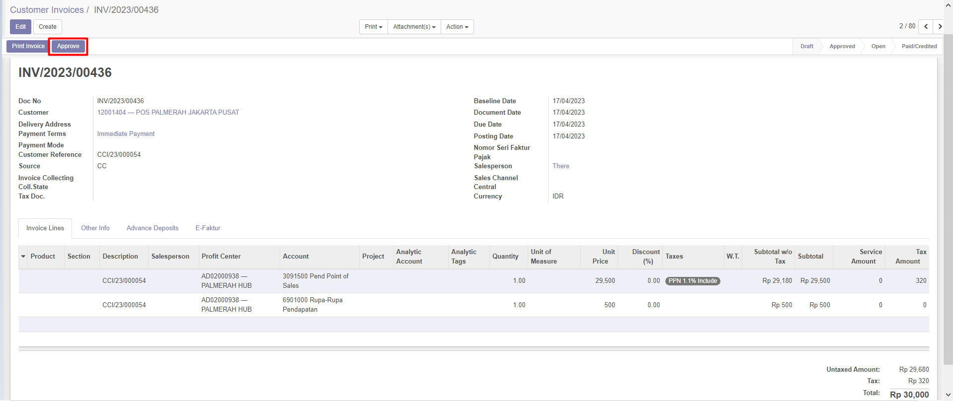The image size is (953, 401).
Task: Click Rp 29,180 subtotal without tax
Action: tap(777, 281)
